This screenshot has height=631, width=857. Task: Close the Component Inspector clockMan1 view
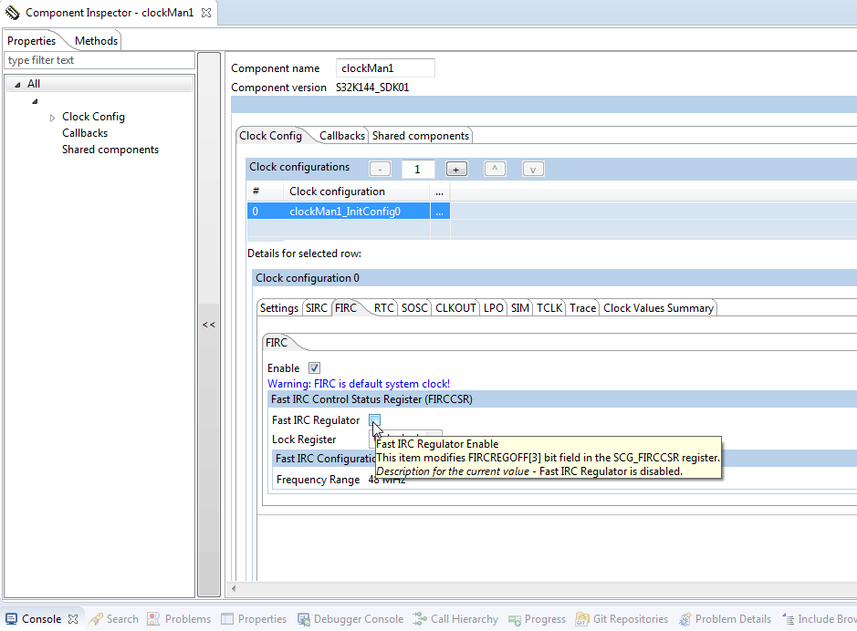pyautogui.click(x=206, y=13)
